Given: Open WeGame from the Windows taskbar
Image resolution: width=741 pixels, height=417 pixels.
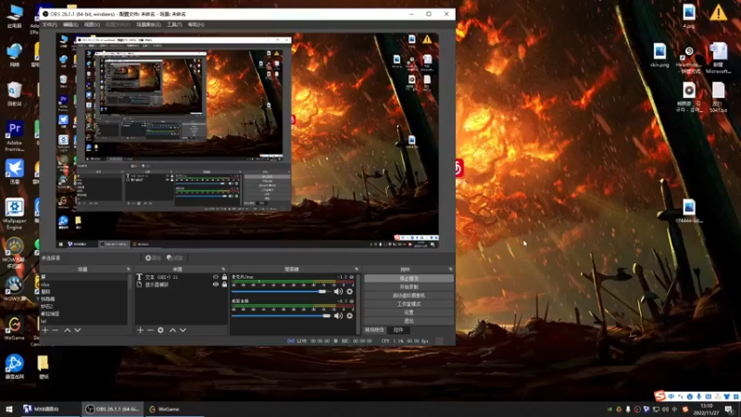Looking at the screenshot, I should tap(163, 408).
